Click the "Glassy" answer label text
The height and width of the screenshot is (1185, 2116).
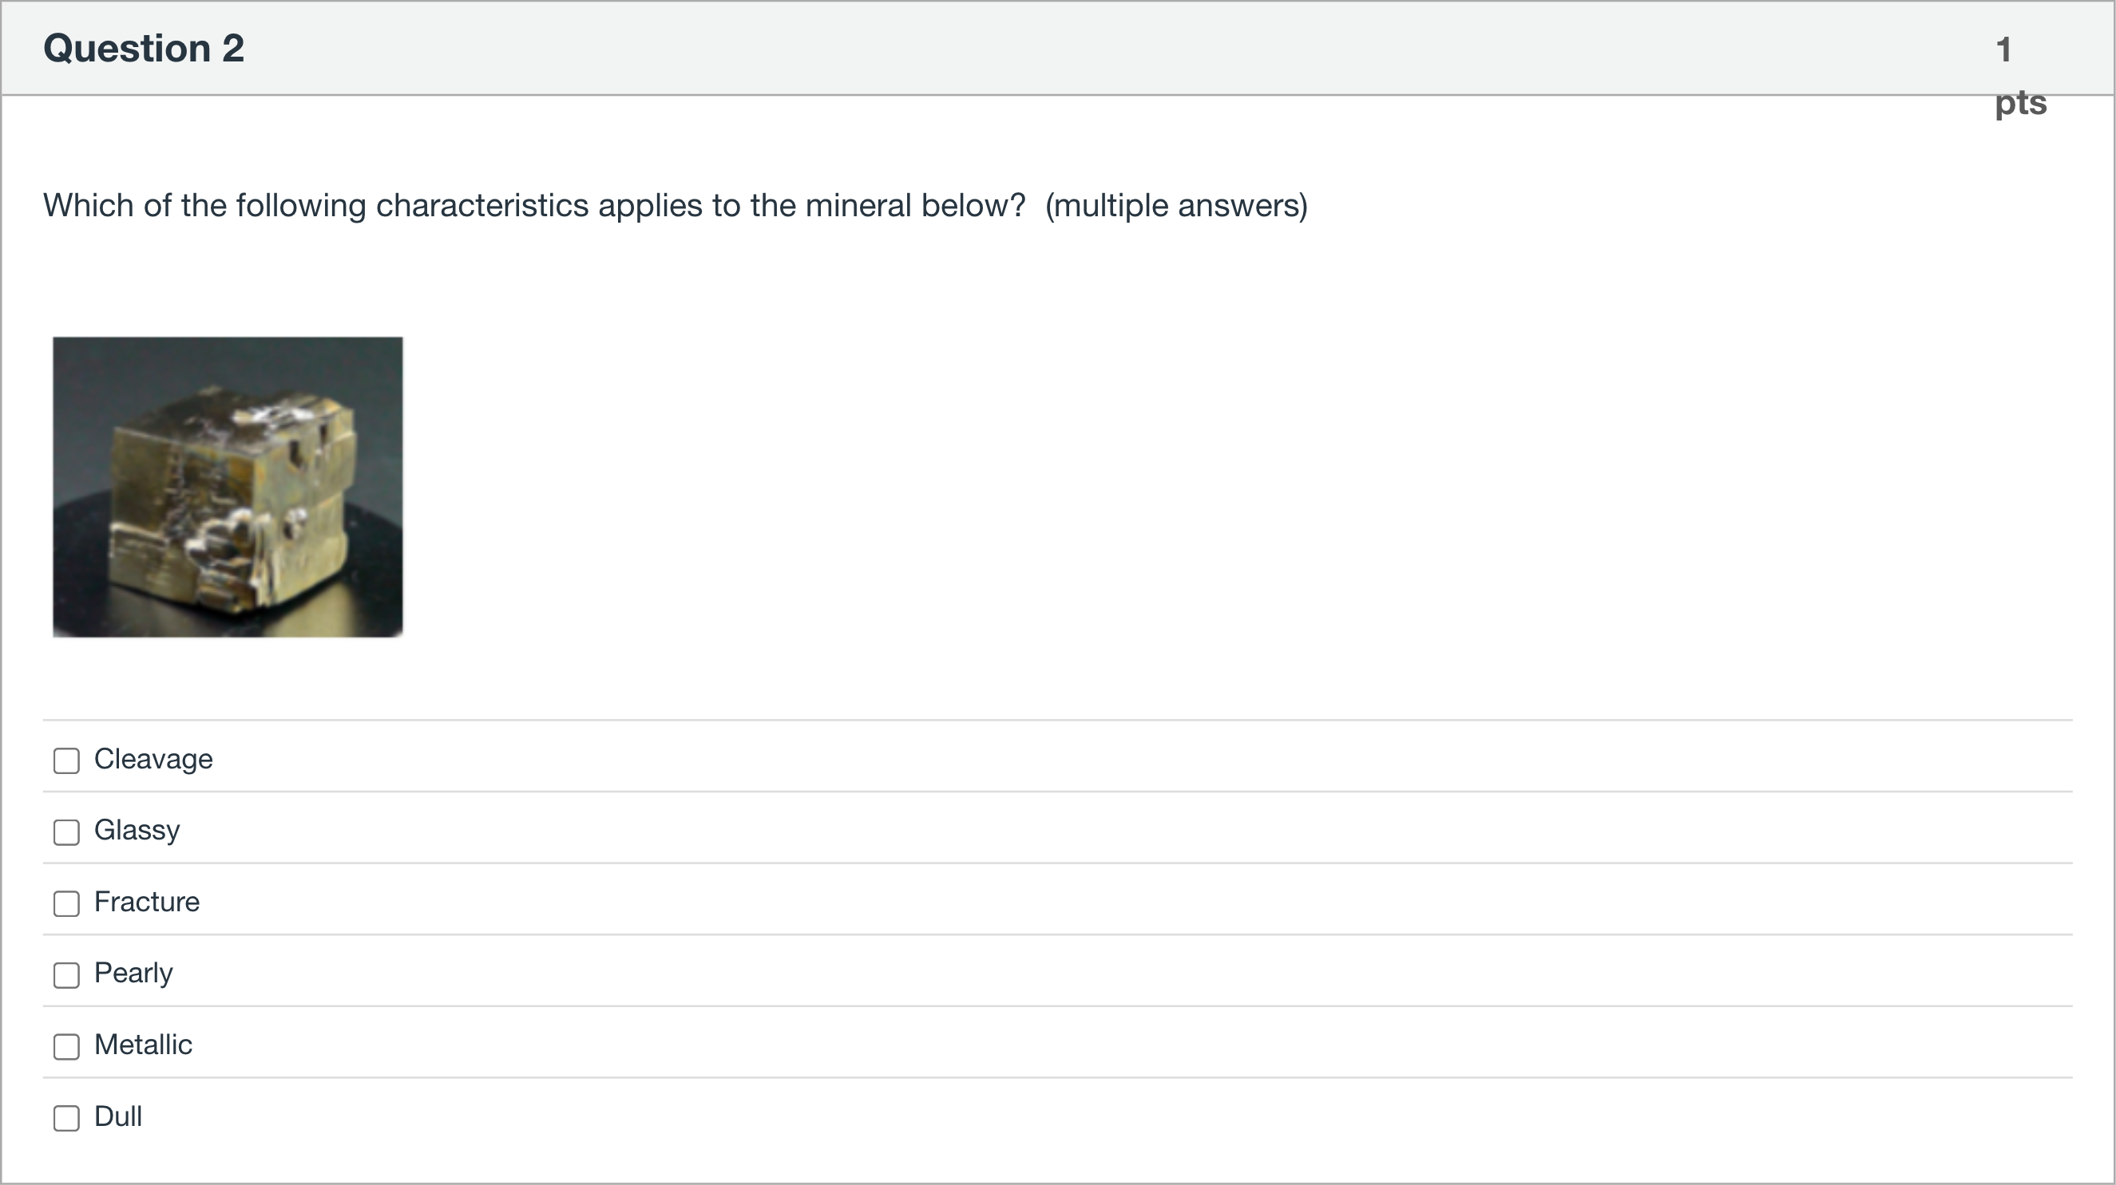[137, 831]
